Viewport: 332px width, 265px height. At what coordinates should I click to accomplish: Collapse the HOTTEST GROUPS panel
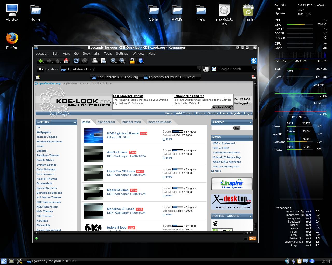tap(251, 216)
